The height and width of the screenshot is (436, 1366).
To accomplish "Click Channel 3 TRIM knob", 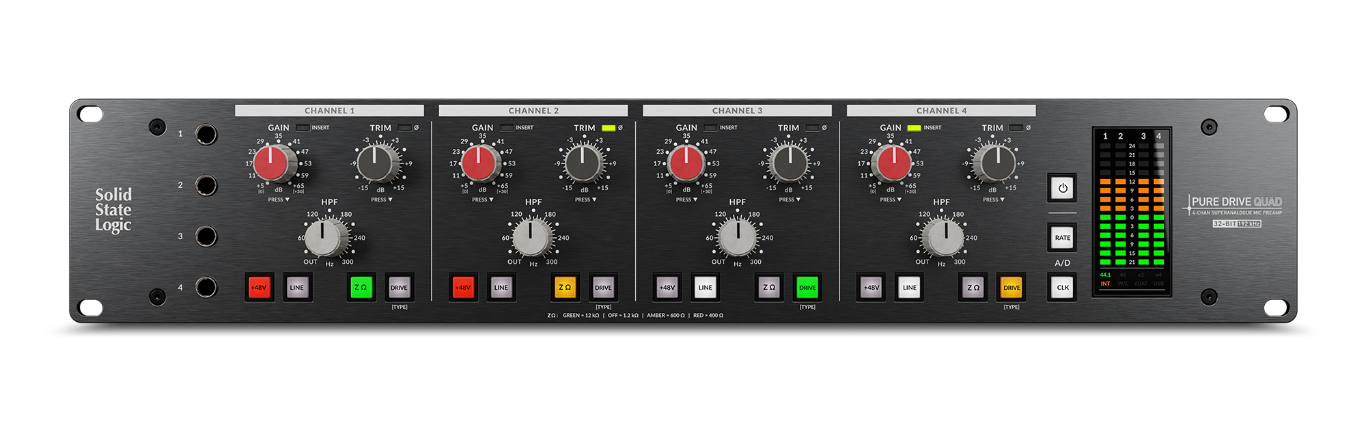I will [789, 163].
